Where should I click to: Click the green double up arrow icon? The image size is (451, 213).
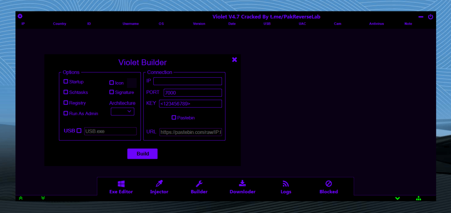click(21, 198)
